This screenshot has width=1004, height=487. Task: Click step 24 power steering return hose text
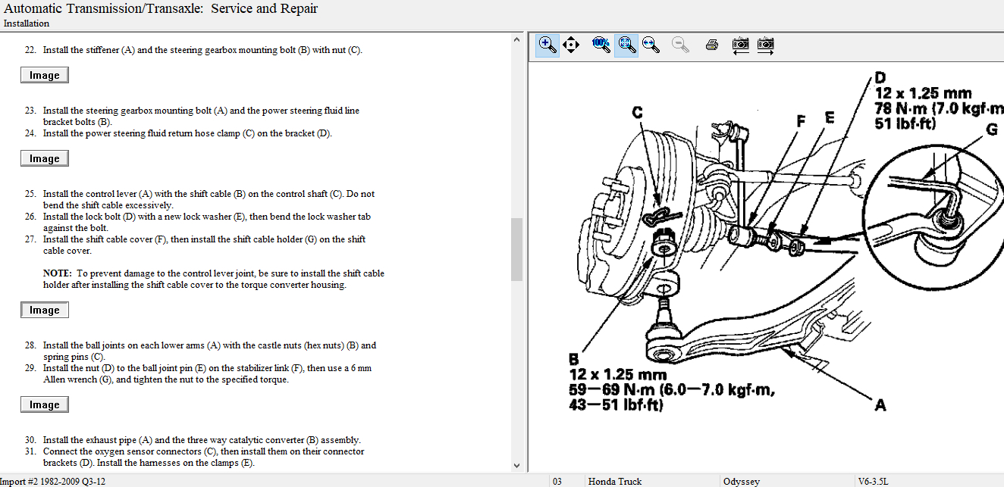(187, 133)
